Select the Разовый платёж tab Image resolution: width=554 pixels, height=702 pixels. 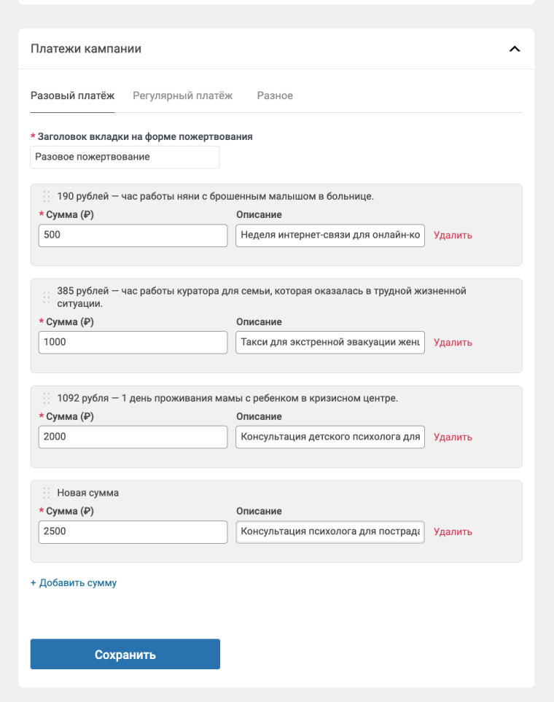tap(72, 95)
